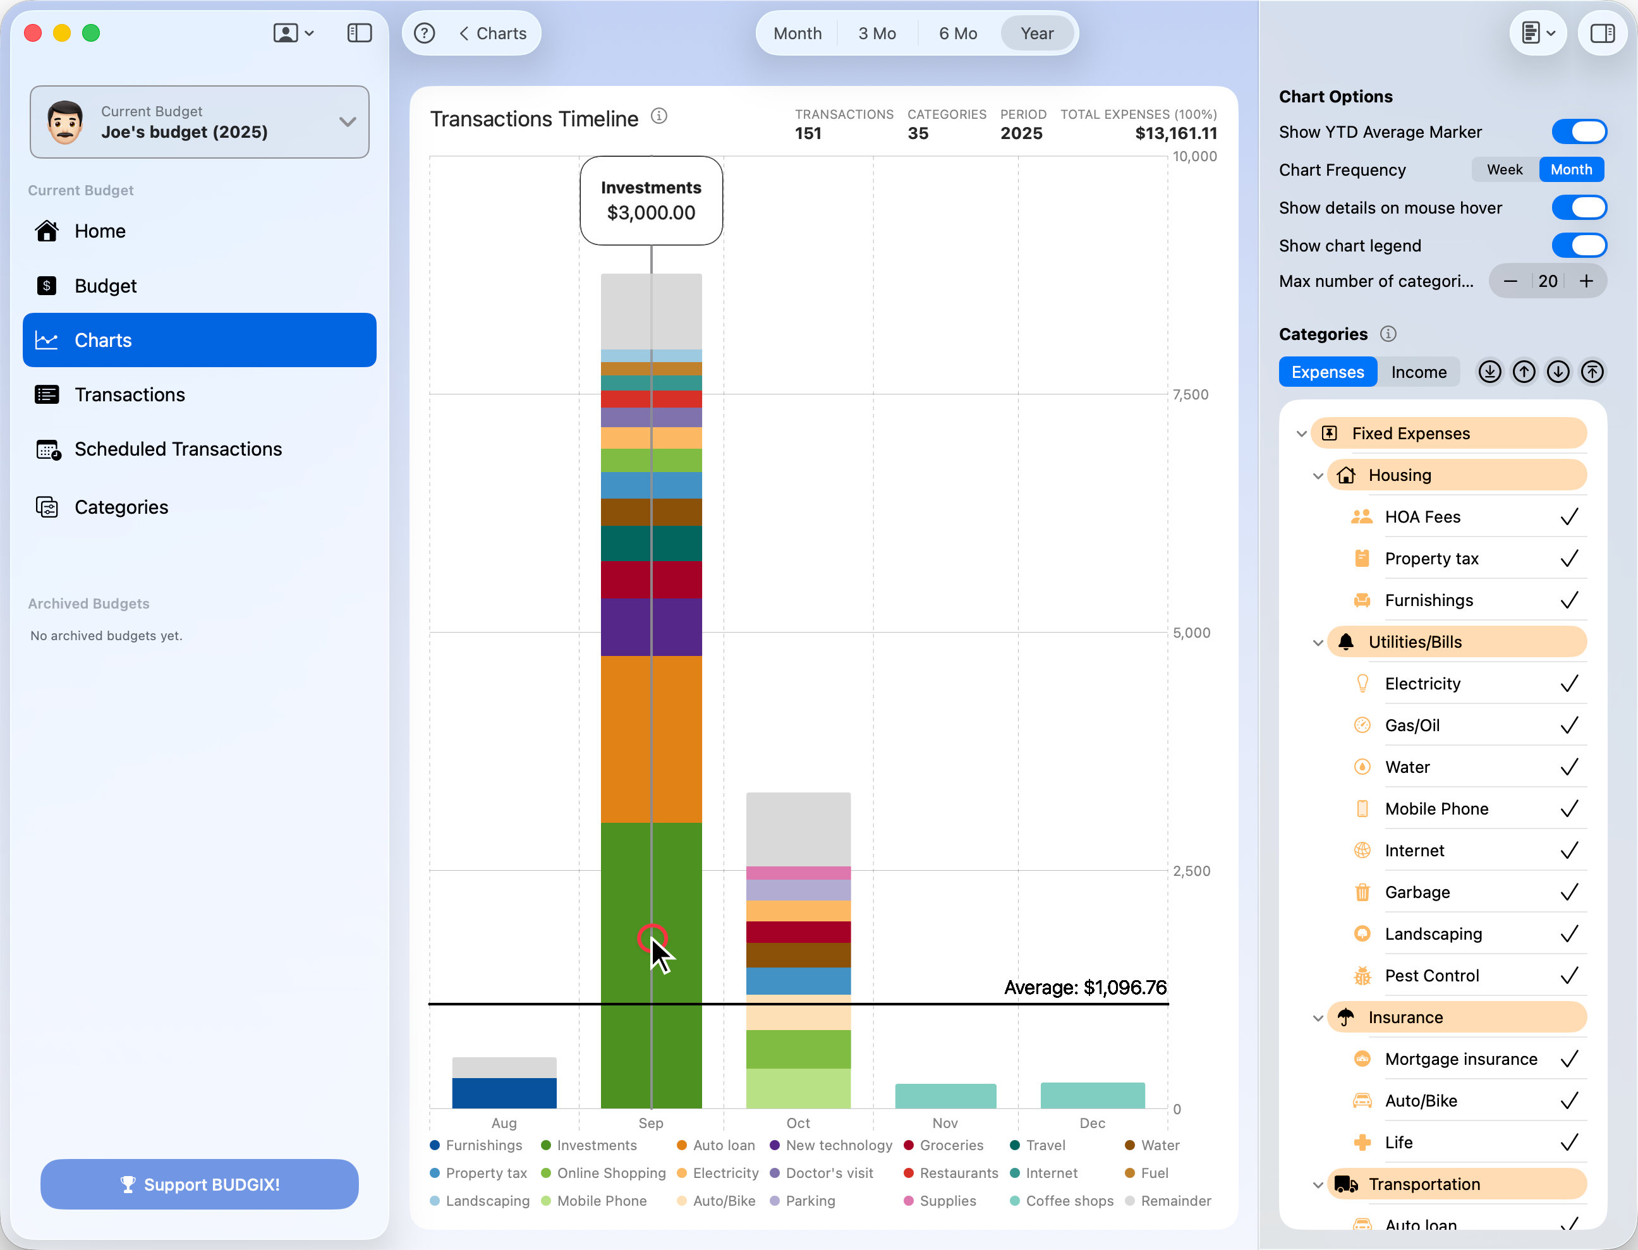The height and width of the screenshot is (1250, 1638).
Task: Turn off the Show chart legend switch
Action: click(1579, 246)
